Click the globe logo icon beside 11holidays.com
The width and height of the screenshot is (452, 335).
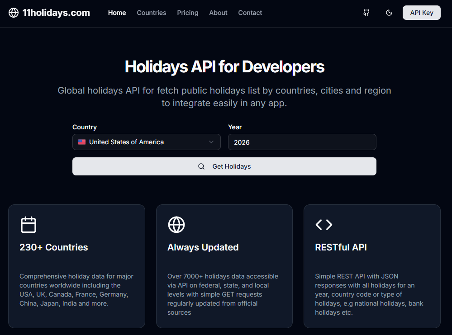(x=14, y=13)
